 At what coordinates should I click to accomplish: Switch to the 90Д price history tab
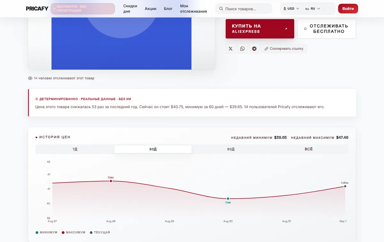[x=231, y=149]
